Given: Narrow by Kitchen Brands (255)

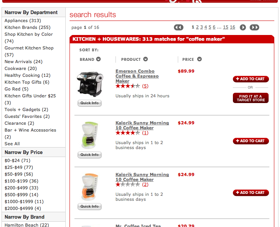Looking at the screenshot, I should [x=27, y=27].
